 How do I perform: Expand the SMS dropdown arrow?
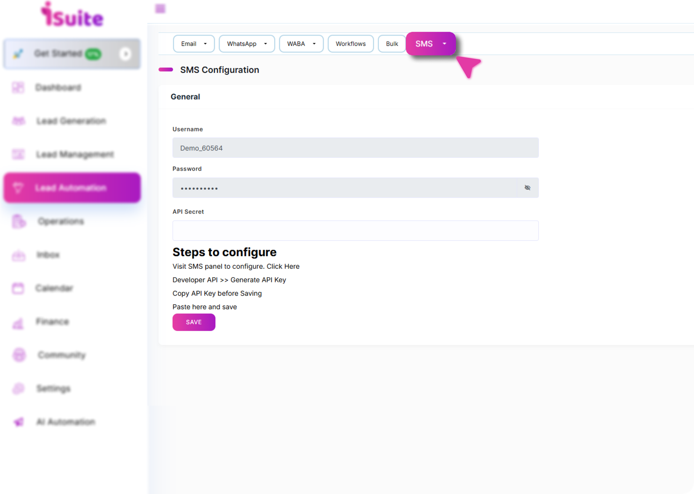coord(444,43)
